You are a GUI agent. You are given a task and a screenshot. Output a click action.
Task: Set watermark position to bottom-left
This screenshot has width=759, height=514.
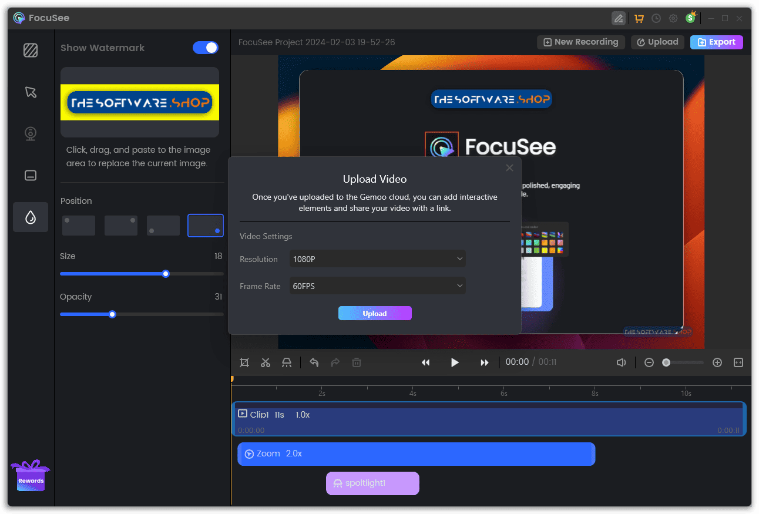[163, 226]
